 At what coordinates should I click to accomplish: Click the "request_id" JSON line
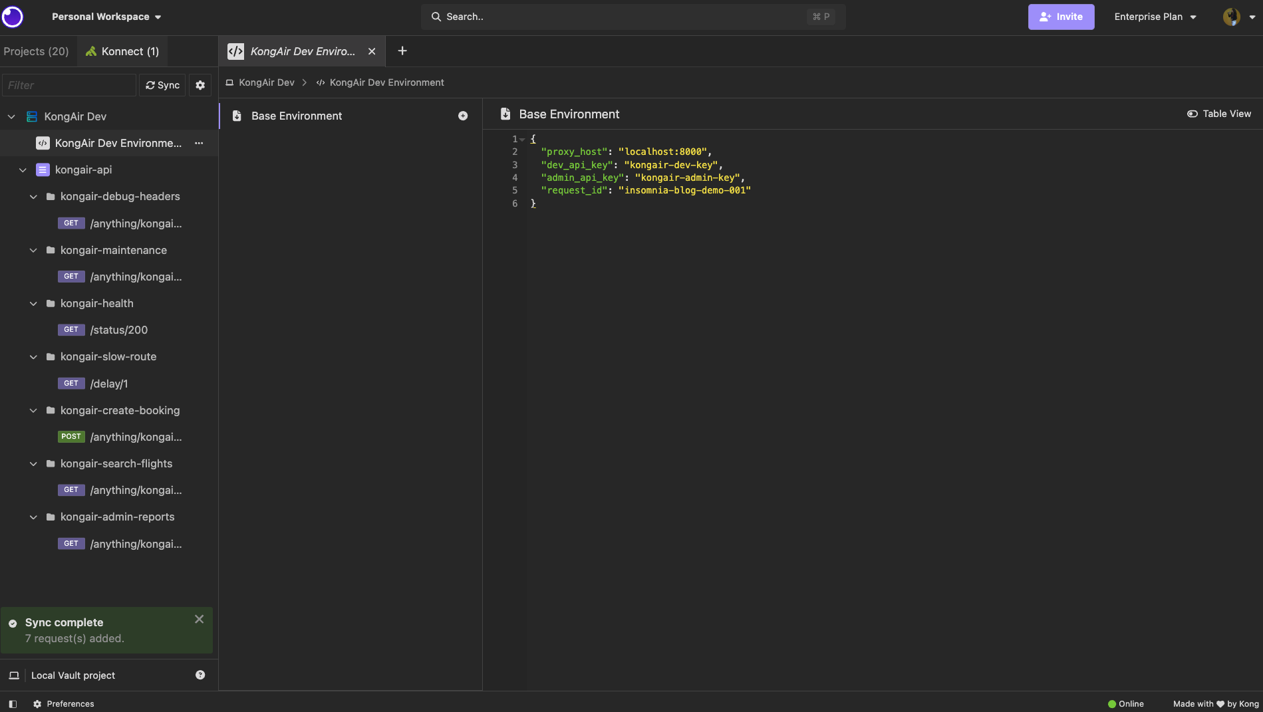pos(646,190)
